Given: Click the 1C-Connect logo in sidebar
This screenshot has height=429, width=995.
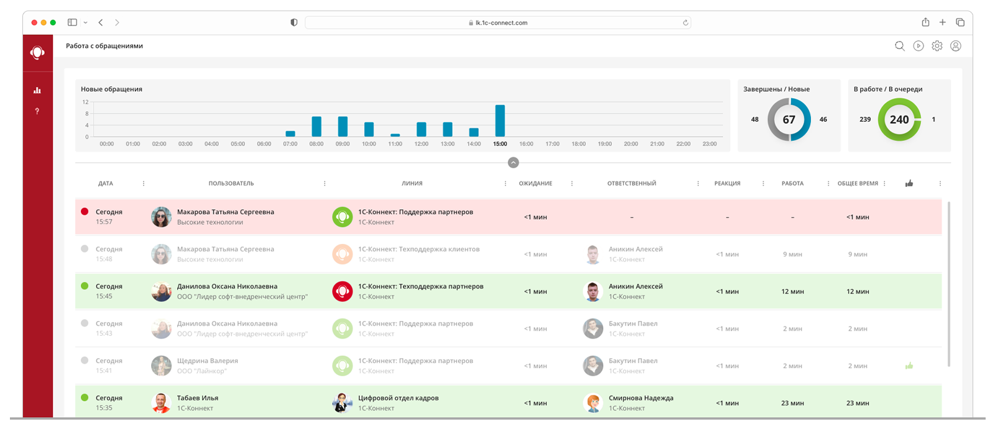Looking at the screenshot, I should [37, 53].
